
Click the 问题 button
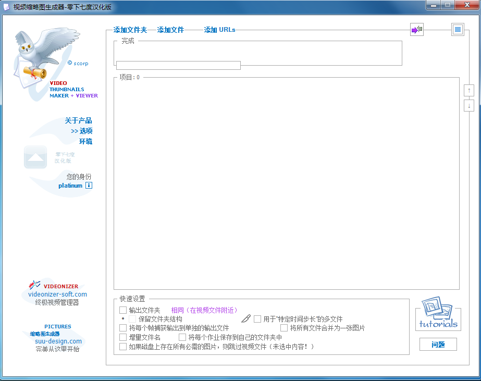click(x=438, y=345)
